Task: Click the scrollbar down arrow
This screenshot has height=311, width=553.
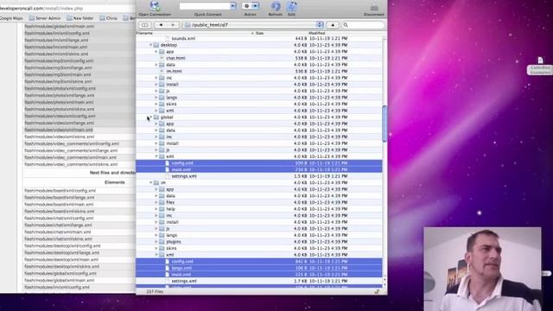Action: 385,285
